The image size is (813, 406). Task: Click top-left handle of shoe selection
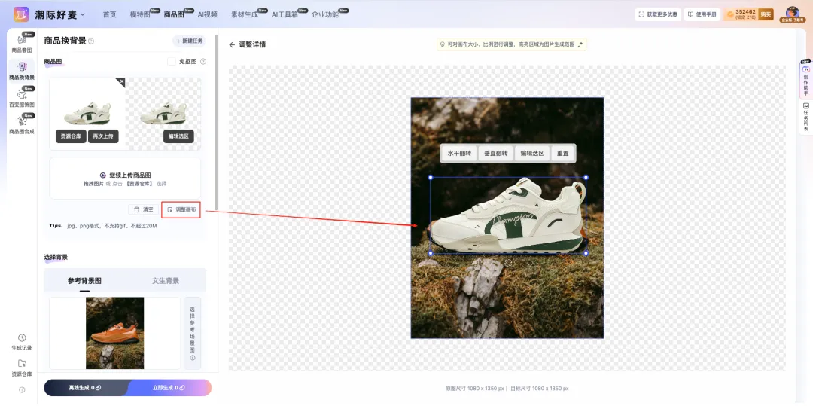pyautogui.click(x=431, y=177)
